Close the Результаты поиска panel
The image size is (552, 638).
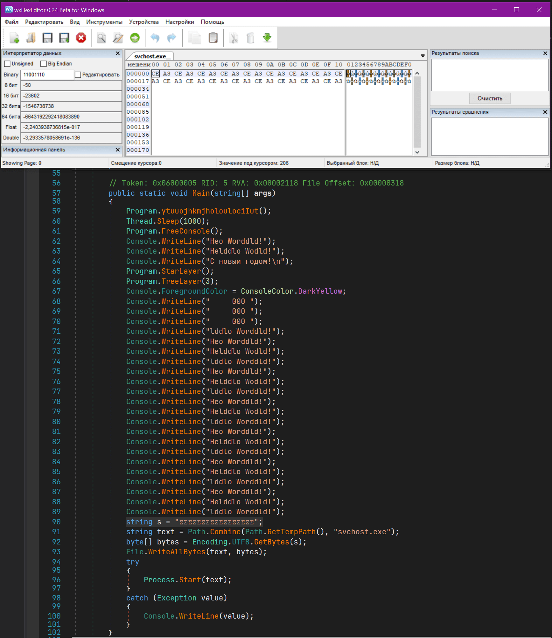click(x=545, y=53)
